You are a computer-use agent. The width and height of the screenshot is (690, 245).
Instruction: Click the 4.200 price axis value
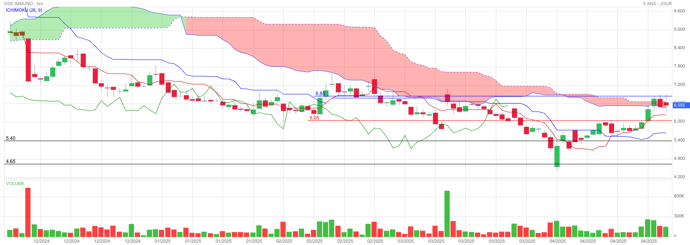pos(680,177)
